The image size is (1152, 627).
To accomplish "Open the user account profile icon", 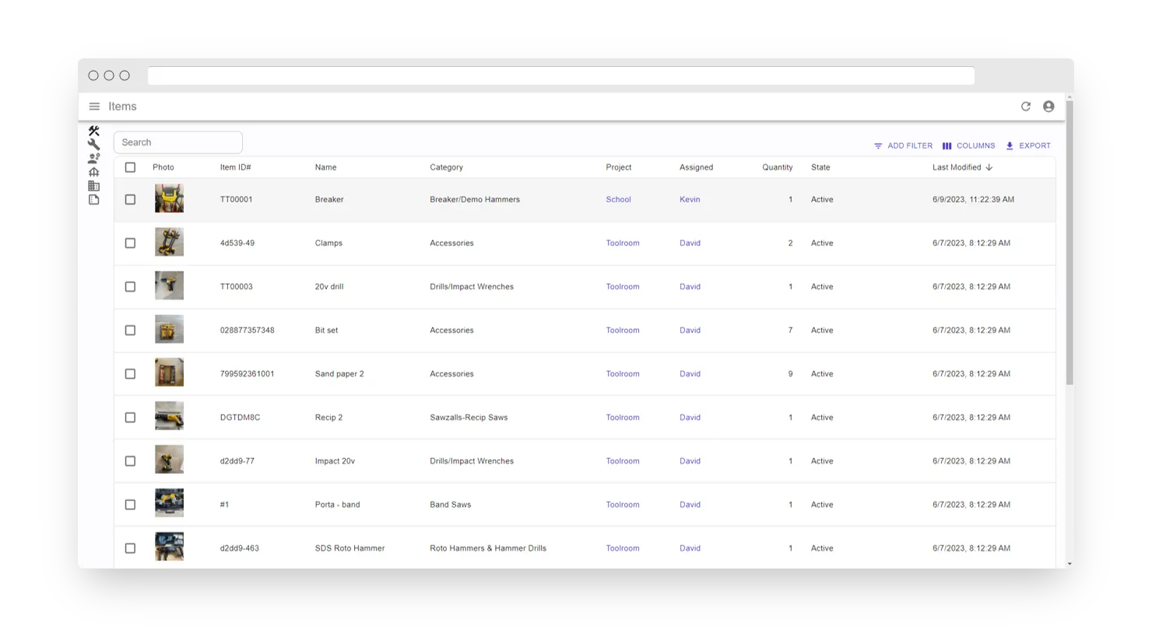I will pos(1048,107).
